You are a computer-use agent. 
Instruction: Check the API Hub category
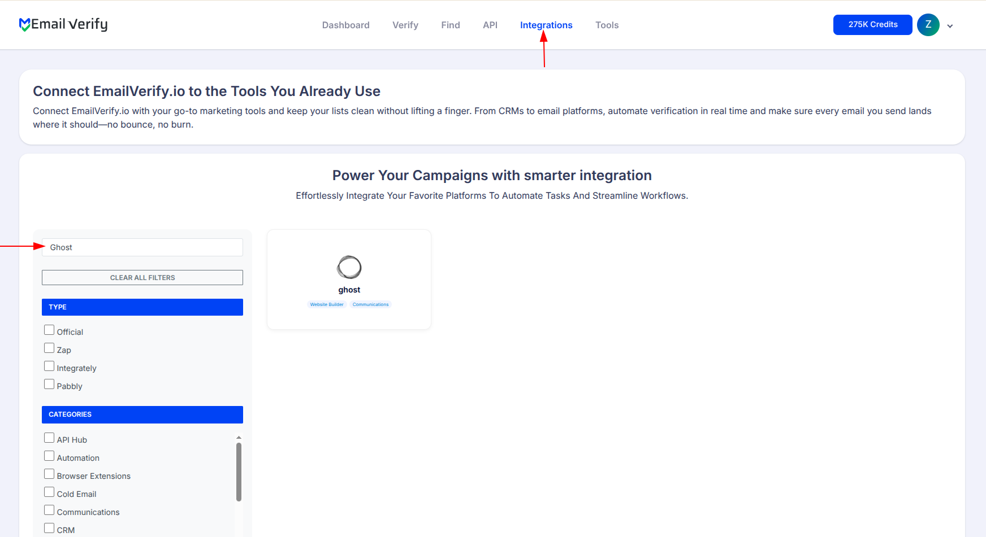49,438
